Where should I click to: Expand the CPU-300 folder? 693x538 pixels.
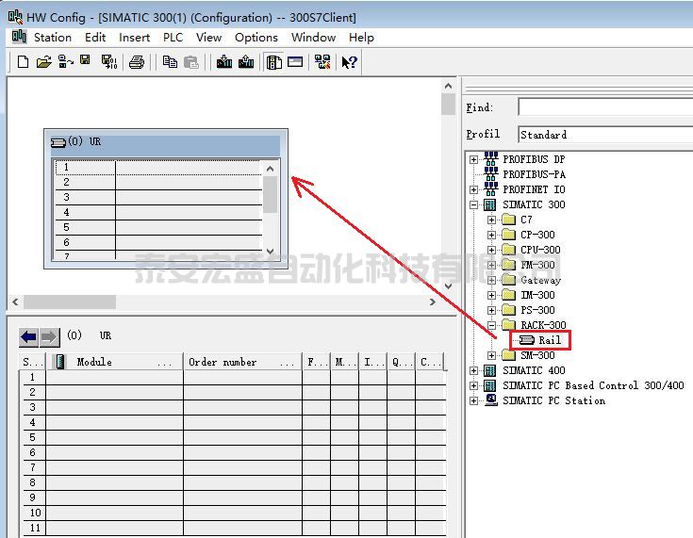pos(491,250)
